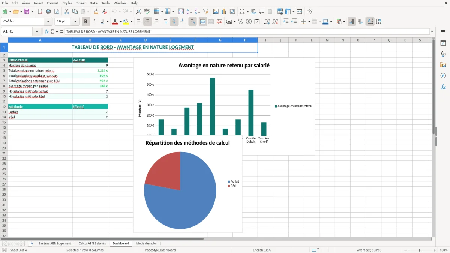Open the Borders dropdown arrow

(309, 22)
